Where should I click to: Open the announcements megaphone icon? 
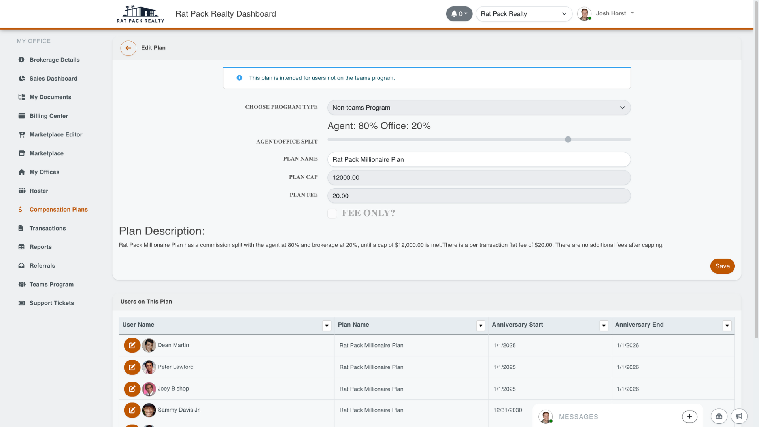point(739,416)
